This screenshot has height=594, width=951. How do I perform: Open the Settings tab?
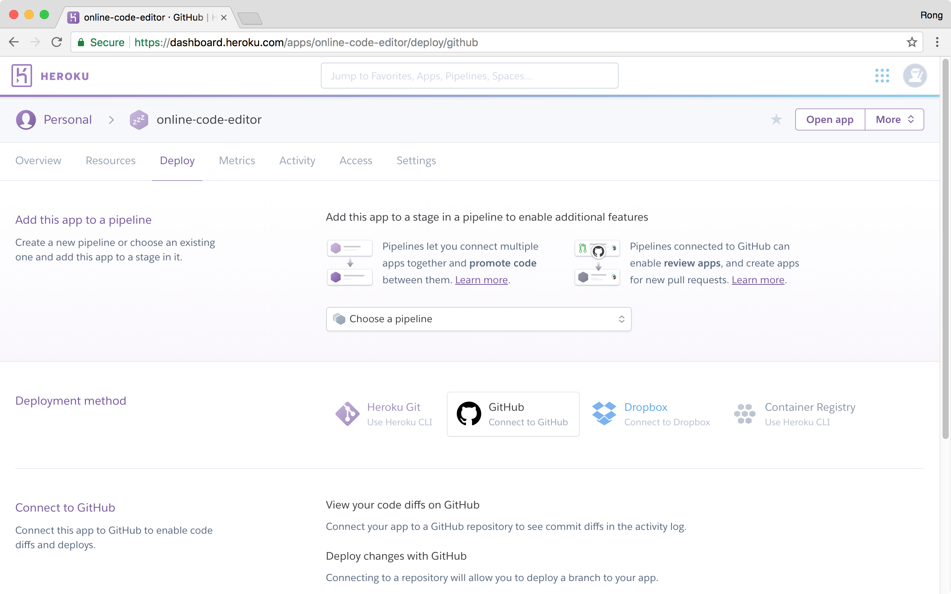point(416,161)
